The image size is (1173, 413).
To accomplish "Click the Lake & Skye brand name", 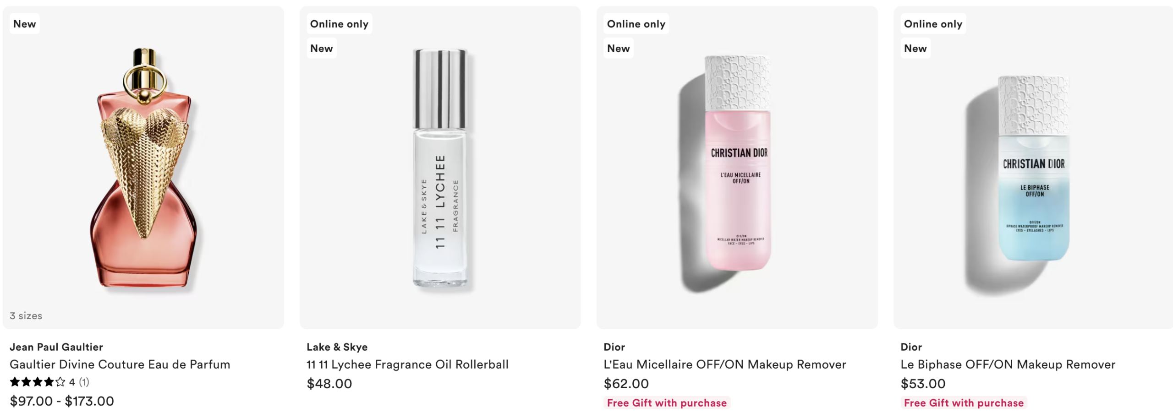I will pos(337,347).
